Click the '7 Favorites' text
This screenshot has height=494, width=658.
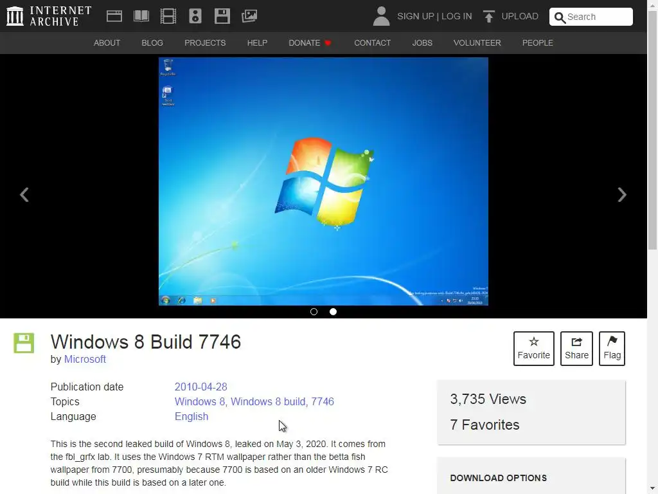tap(485, 425)
